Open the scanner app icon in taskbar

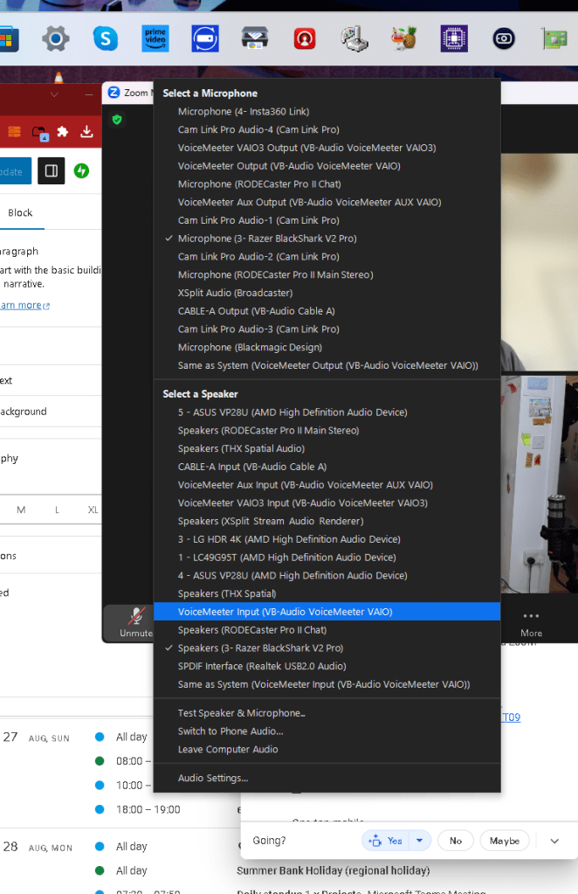(255, 38)
